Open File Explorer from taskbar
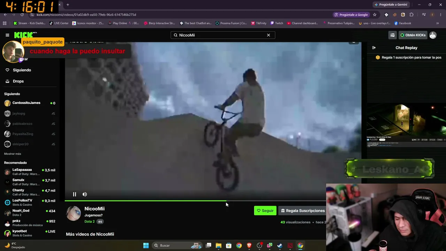Image resolution: width=446 pixels, height=251 pixels. 218,245
